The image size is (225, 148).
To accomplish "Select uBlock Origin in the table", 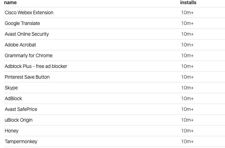I will 19,120.
